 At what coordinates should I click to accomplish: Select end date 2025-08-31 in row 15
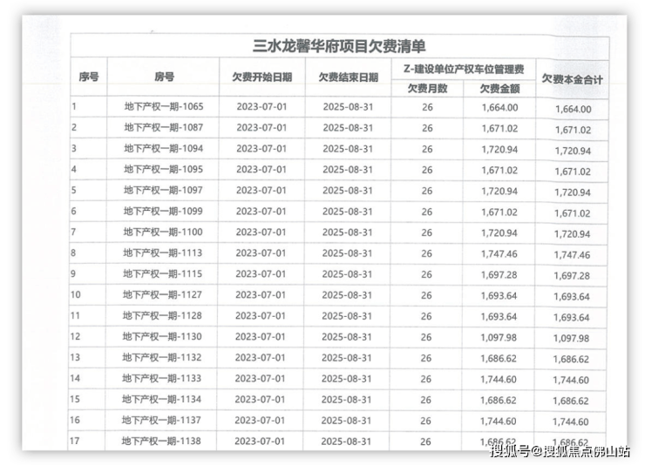[x=346, y=400]
